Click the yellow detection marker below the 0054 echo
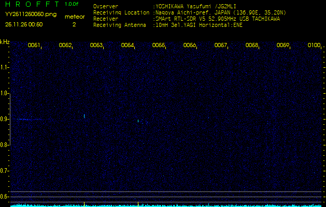Screen dimensions: 326x207 click(x=138, y=204)
